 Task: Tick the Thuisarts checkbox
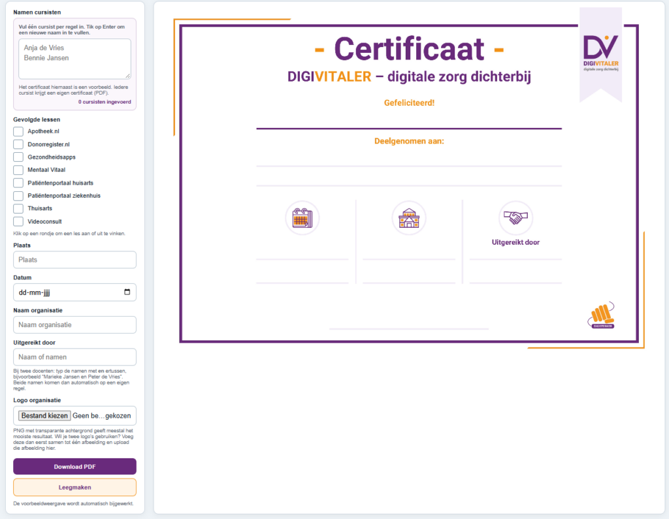(x=18, y=208)
